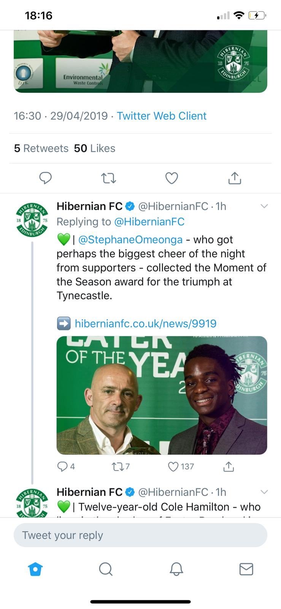Like the main tweet with the heart icon

click(x=171, y=178)
